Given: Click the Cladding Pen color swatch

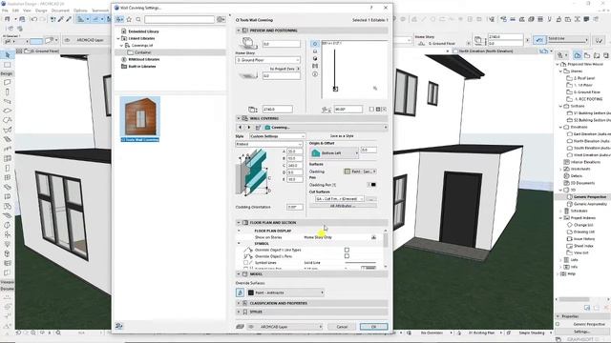Looking at the screenshot, I should (373, 185).
